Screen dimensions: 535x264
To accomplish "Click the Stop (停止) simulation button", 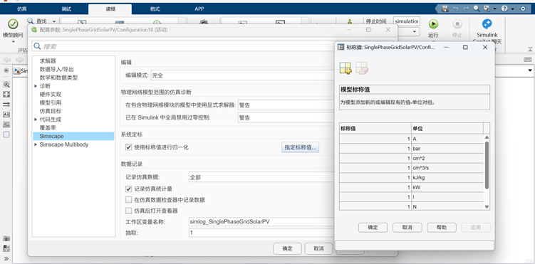I will (x=457, y=24).
